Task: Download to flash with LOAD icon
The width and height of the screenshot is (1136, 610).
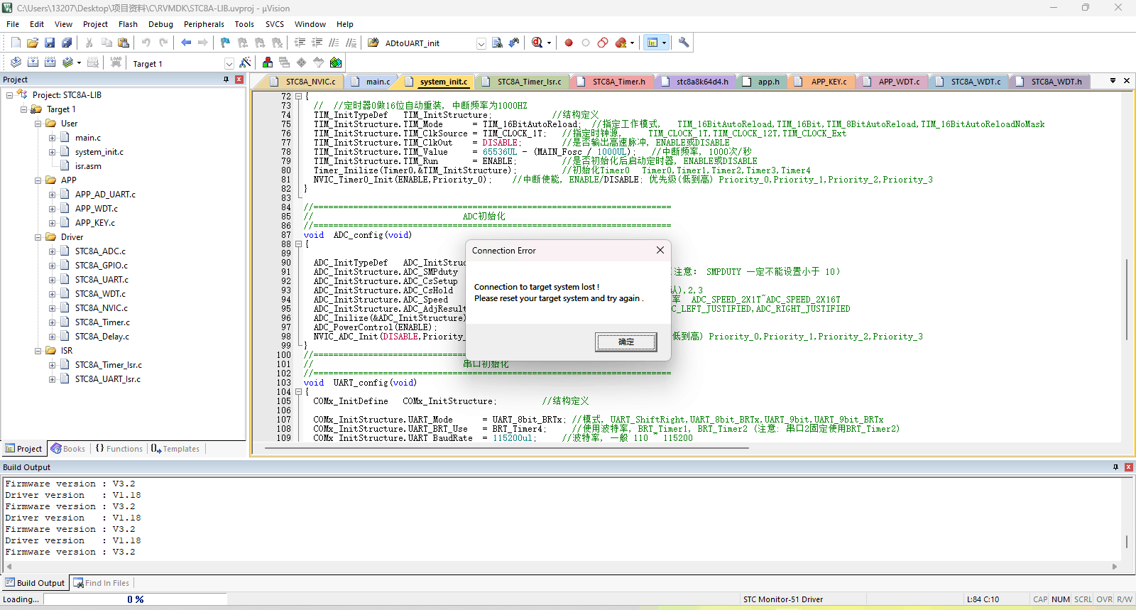Action: (116, 62)
